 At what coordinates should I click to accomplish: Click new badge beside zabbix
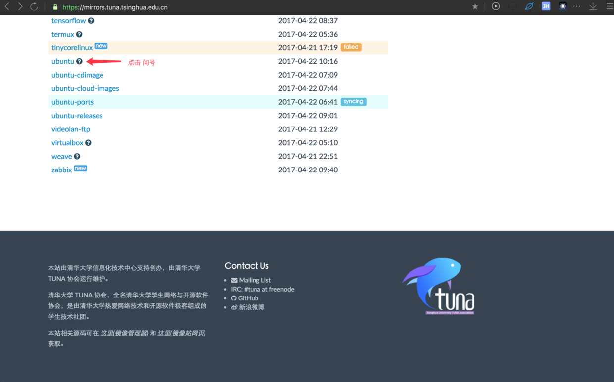coord(81,169)
